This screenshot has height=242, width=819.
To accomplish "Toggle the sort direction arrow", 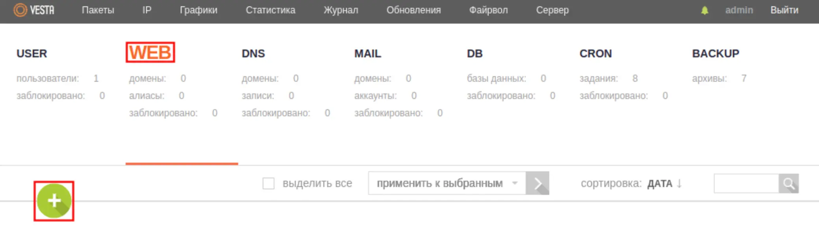I will 679,183.
